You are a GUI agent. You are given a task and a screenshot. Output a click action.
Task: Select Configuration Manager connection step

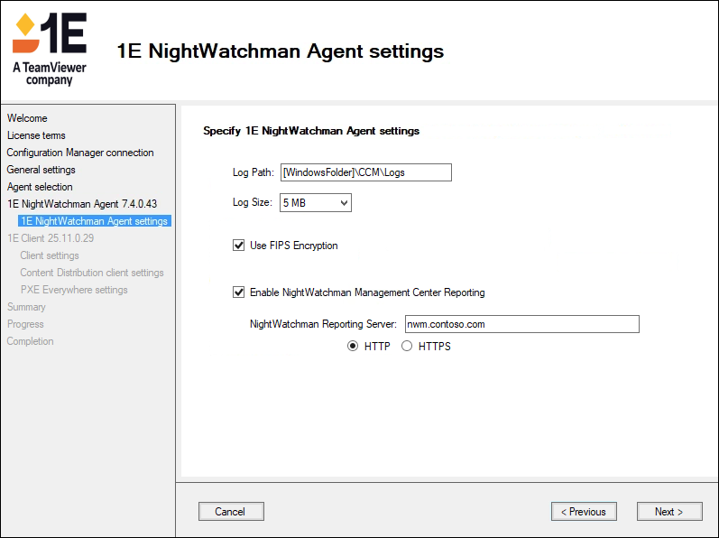coord(80,153)
